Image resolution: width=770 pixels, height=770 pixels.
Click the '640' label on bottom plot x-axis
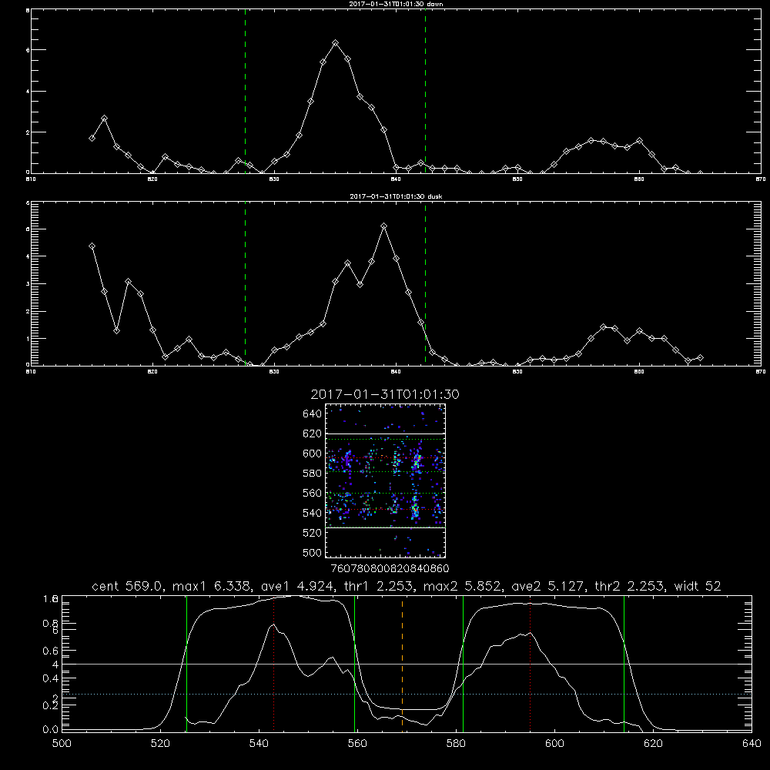[752, 744]
